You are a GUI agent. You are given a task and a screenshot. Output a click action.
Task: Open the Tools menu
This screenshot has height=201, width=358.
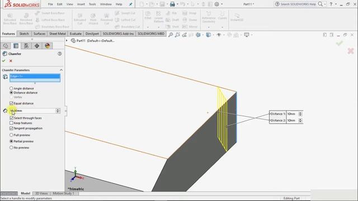click(x=92, y=4)
